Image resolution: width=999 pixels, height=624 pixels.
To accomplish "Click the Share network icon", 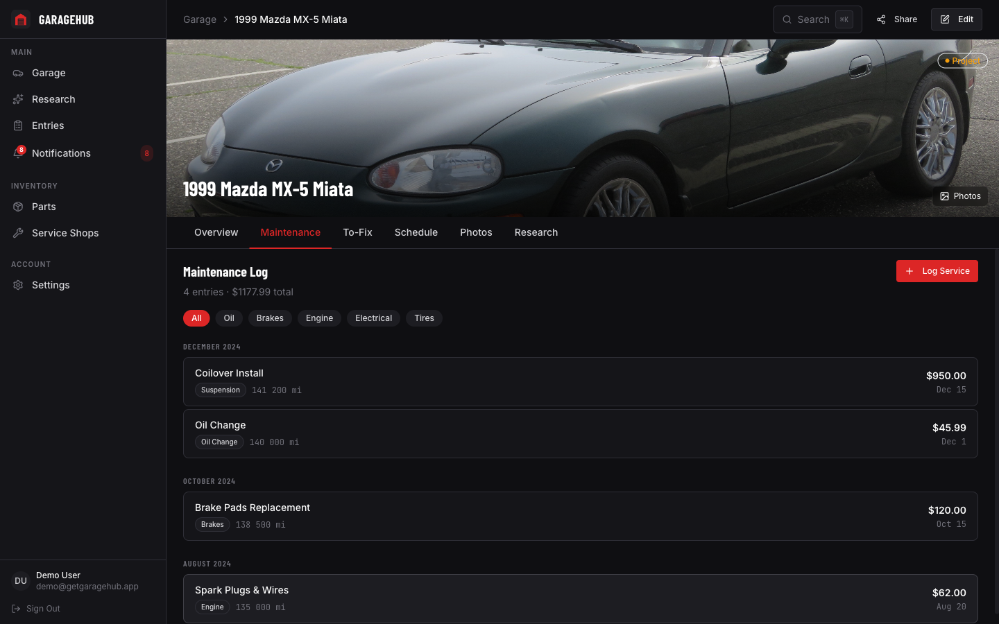I will (881, 19).
